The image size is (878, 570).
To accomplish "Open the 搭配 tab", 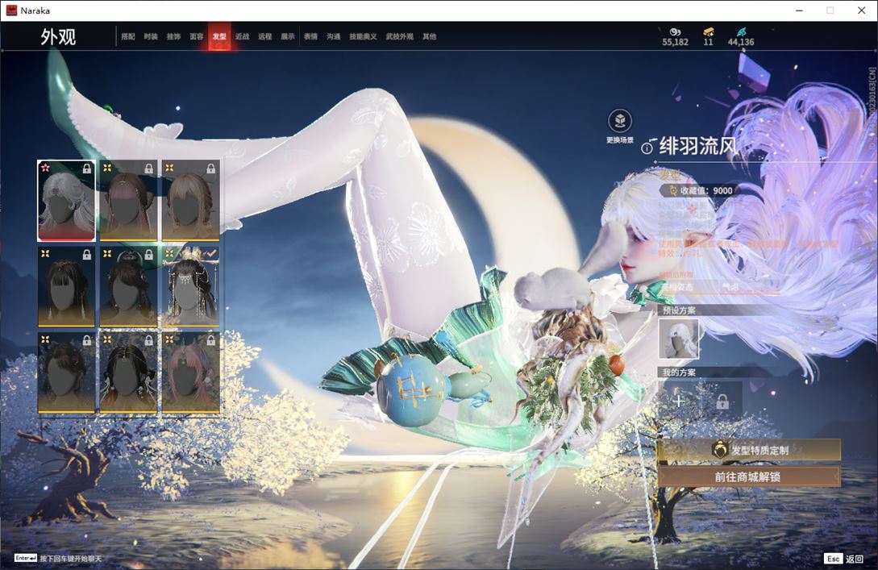I will pos(128,36).
